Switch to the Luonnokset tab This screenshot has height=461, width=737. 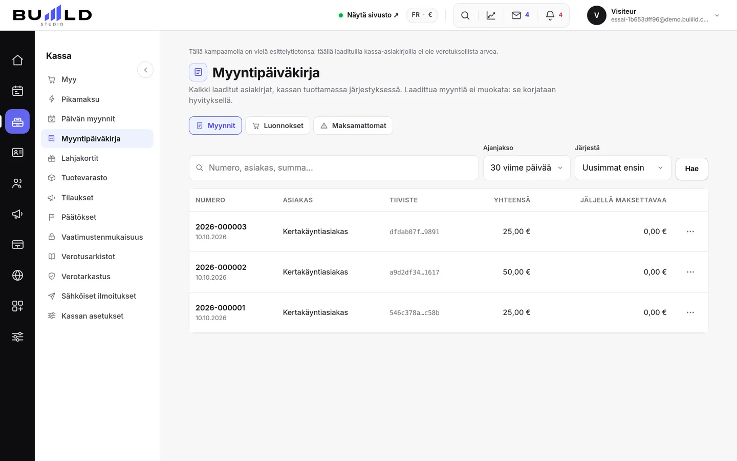point(277,125)
